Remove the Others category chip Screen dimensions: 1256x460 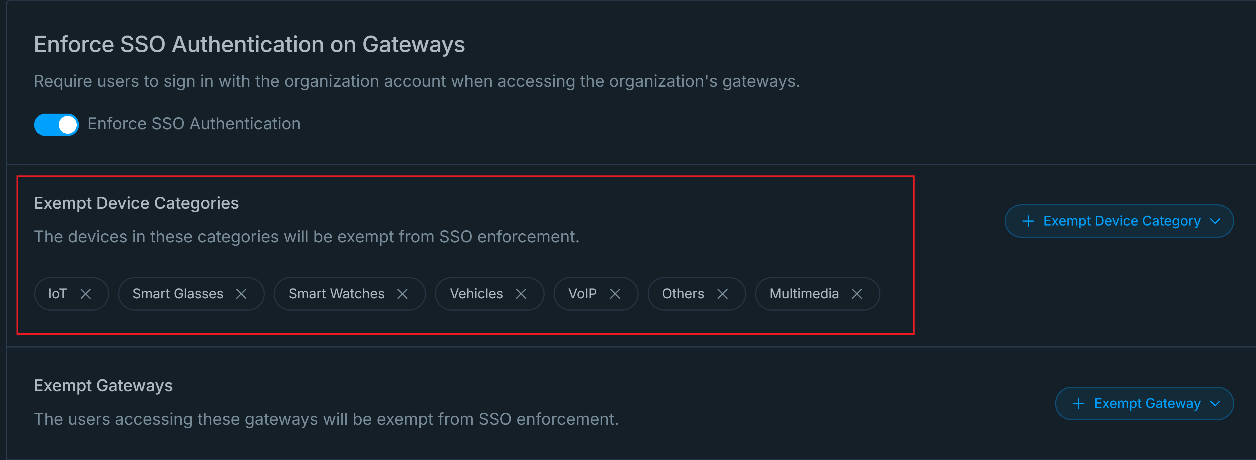point(723,294)
